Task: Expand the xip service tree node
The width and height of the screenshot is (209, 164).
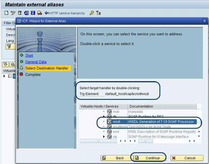Action: pyautogui.click(x=104, y=136)
